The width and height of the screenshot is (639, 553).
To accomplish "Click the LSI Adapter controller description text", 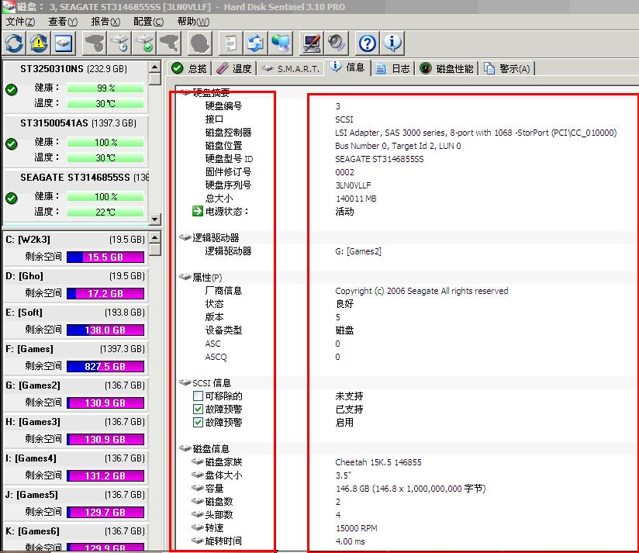I will 476,133.
